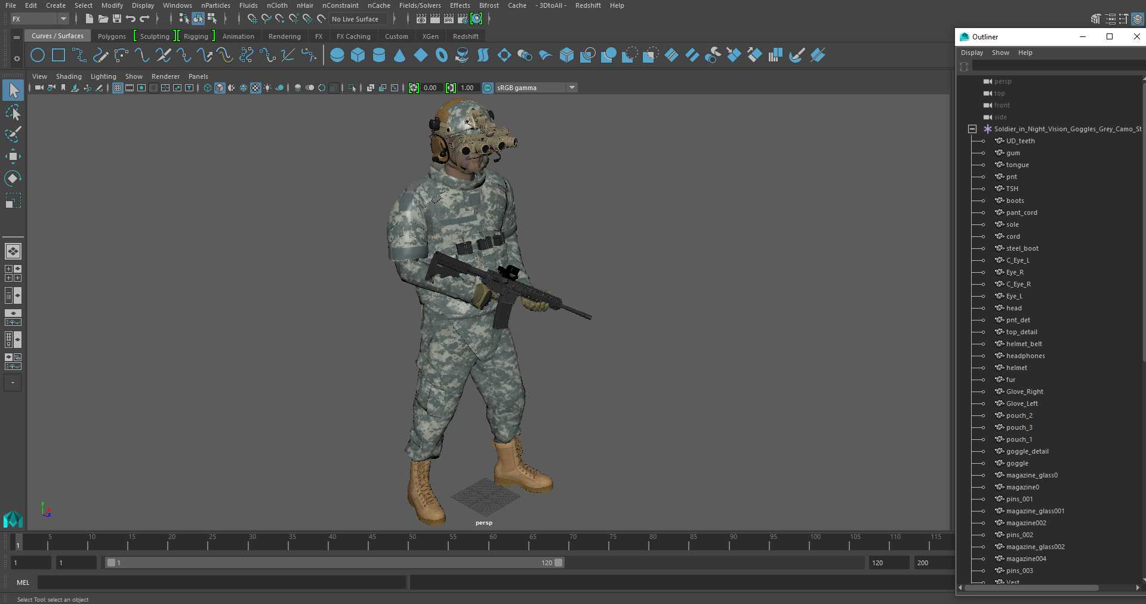Create a NURBS Square from the shelf
Viewport: 1146px width, 604px height.
click(58, 56)
